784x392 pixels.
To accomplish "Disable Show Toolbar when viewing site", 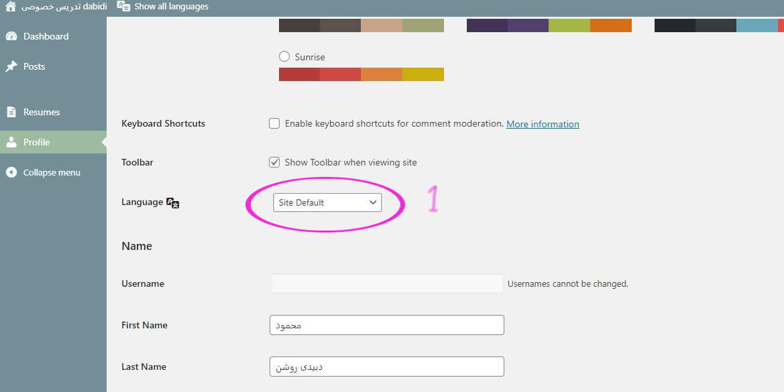I will pyautogui.click(x=274, y=161).
